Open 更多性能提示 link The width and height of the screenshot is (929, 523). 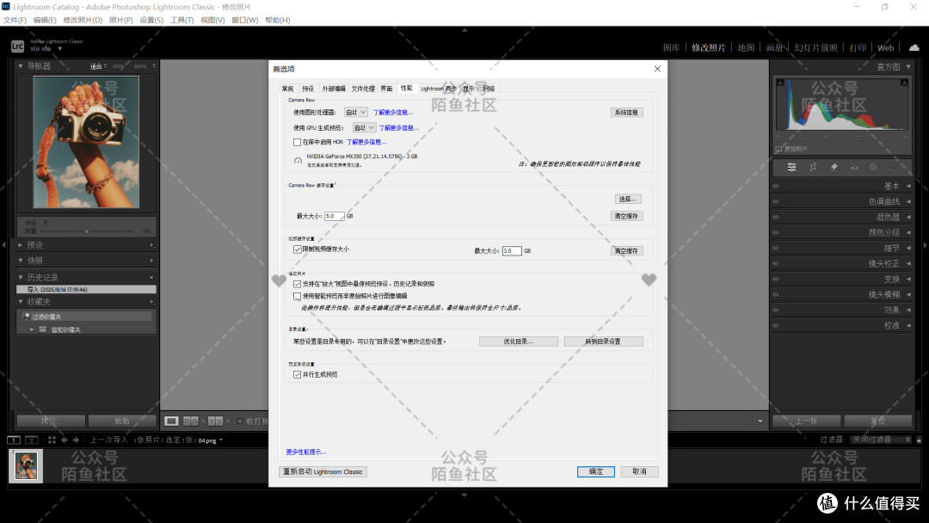point(305,452)
